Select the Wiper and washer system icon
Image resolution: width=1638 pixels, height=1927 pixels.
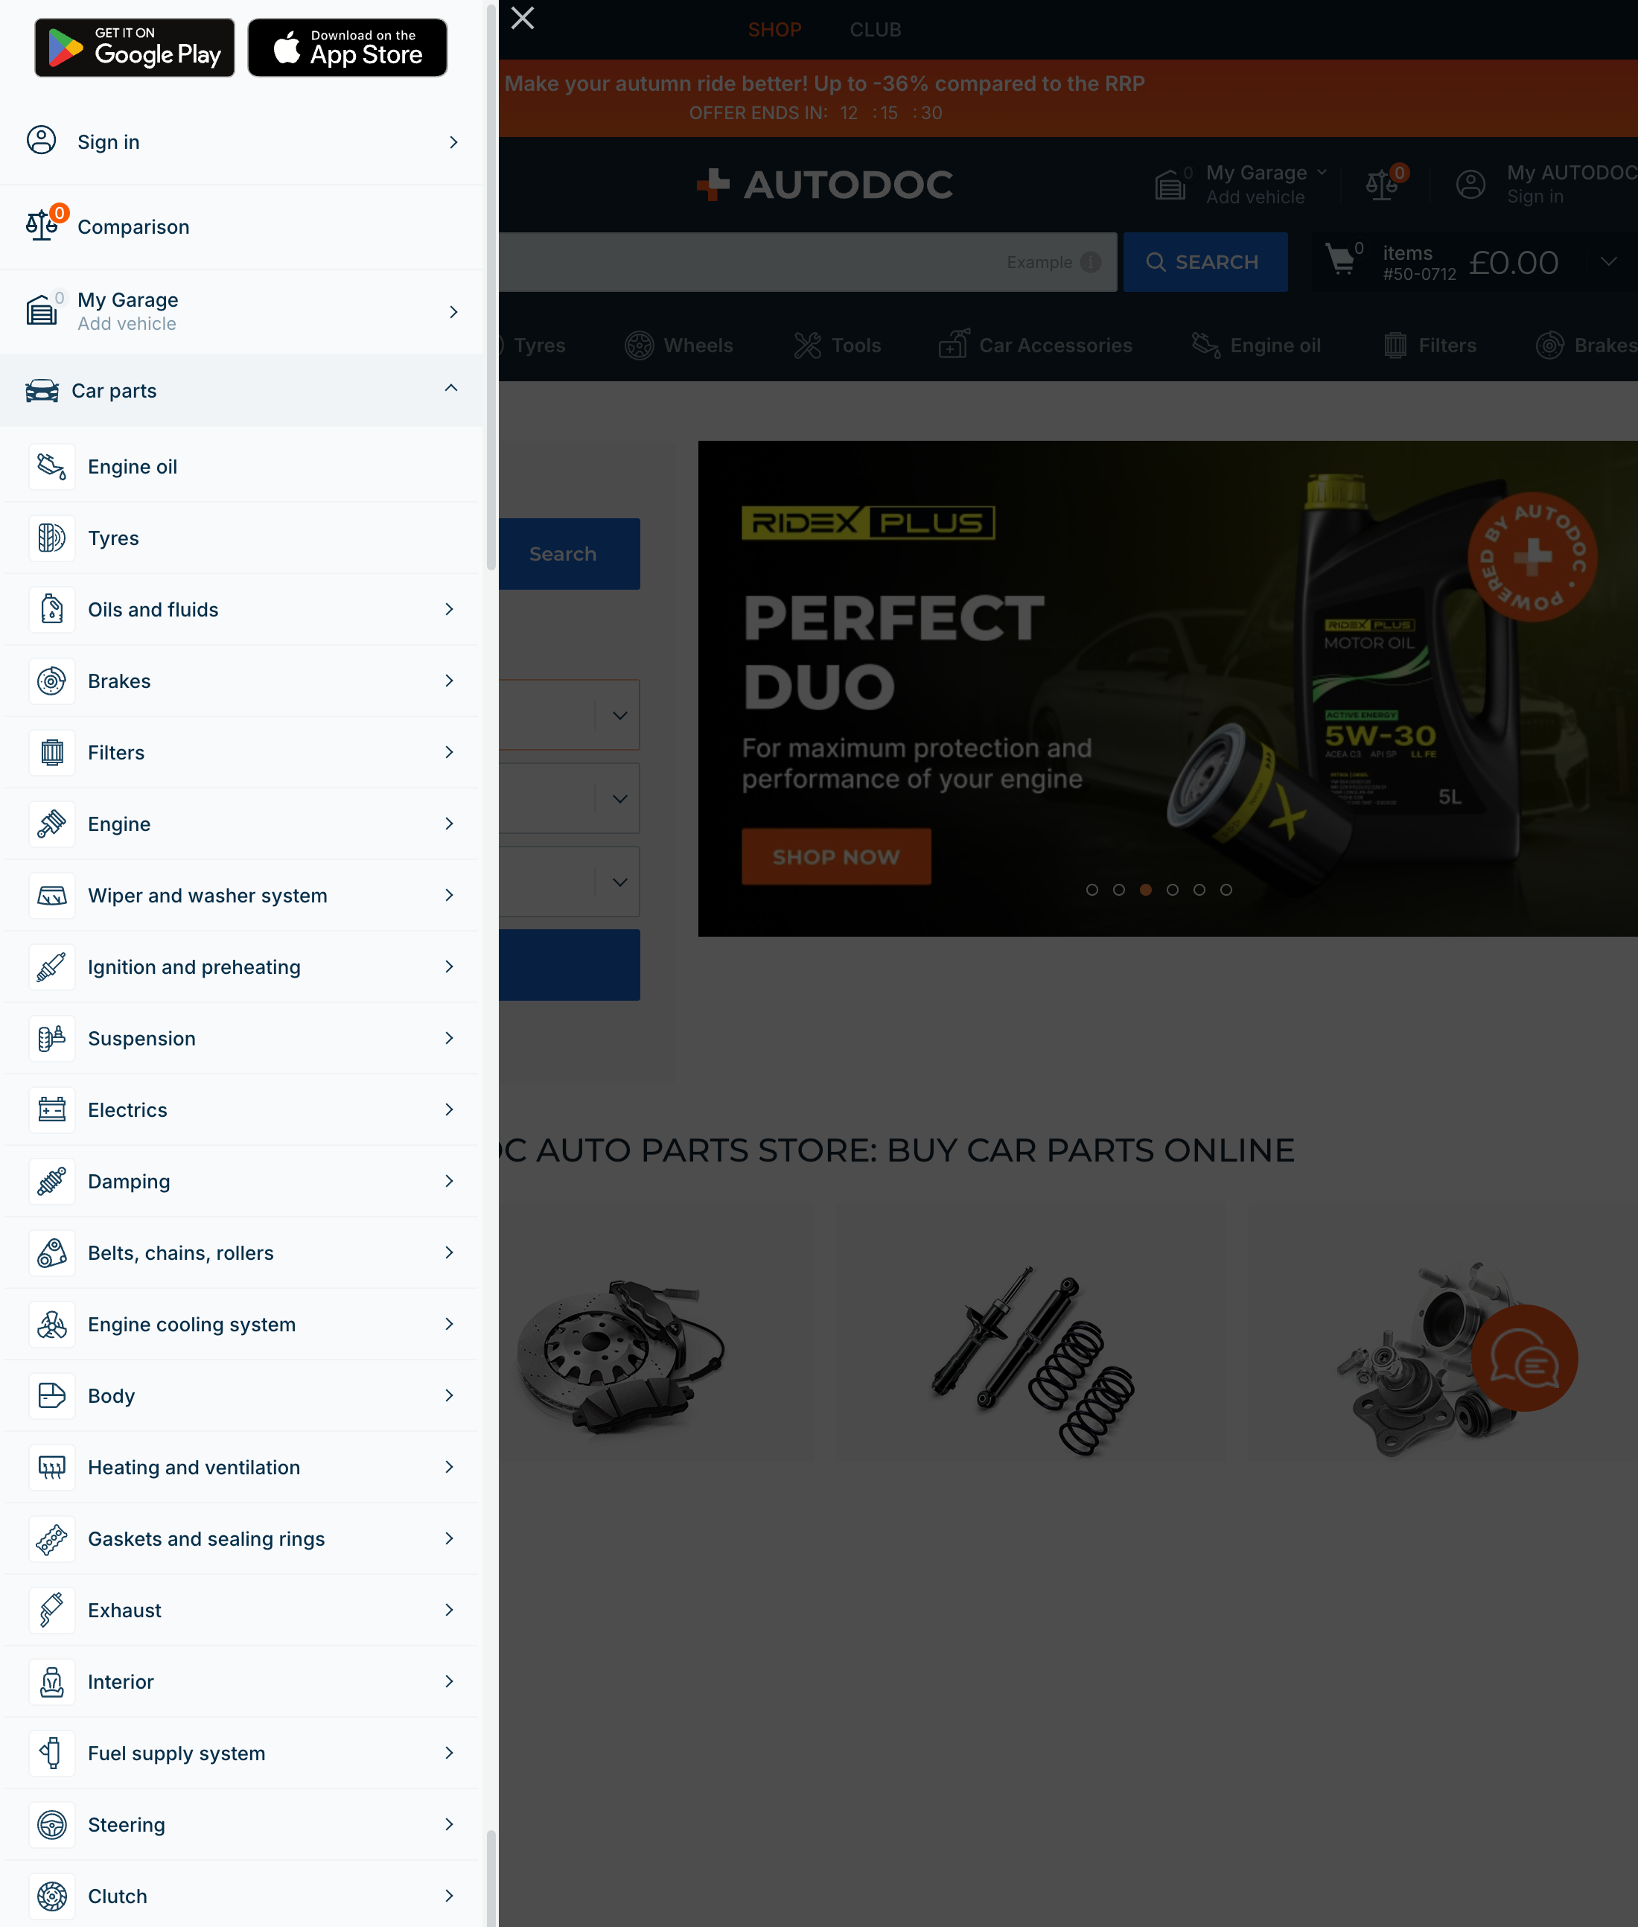tap(52, 895)
